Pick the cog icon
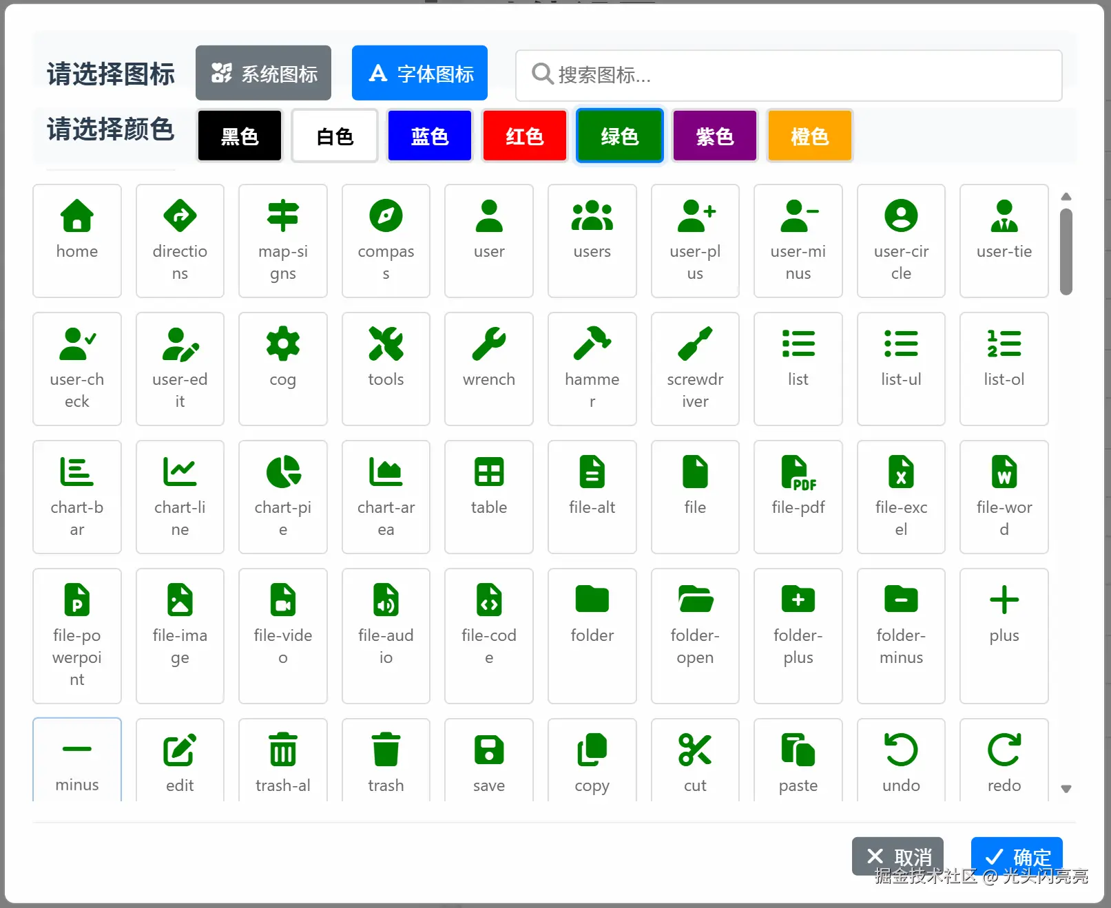The image size is (1111, 908). click(x=282, y=368)
